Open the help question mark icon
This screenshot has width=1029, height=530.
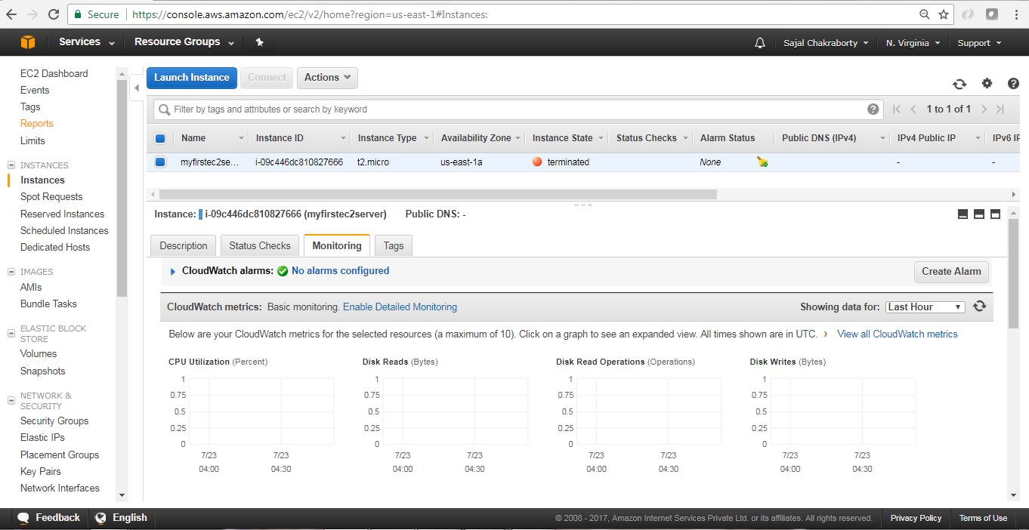1014,84
